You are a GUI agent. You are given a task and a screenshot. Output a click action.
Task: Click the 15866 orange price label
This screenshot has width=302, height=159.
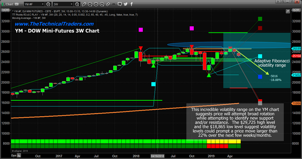click(297, 103)
